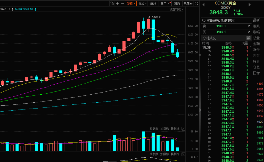Viewport: 264px width, 162px height.
Task: Collapse side panel using splitter arrow handle
Action: 200,110
